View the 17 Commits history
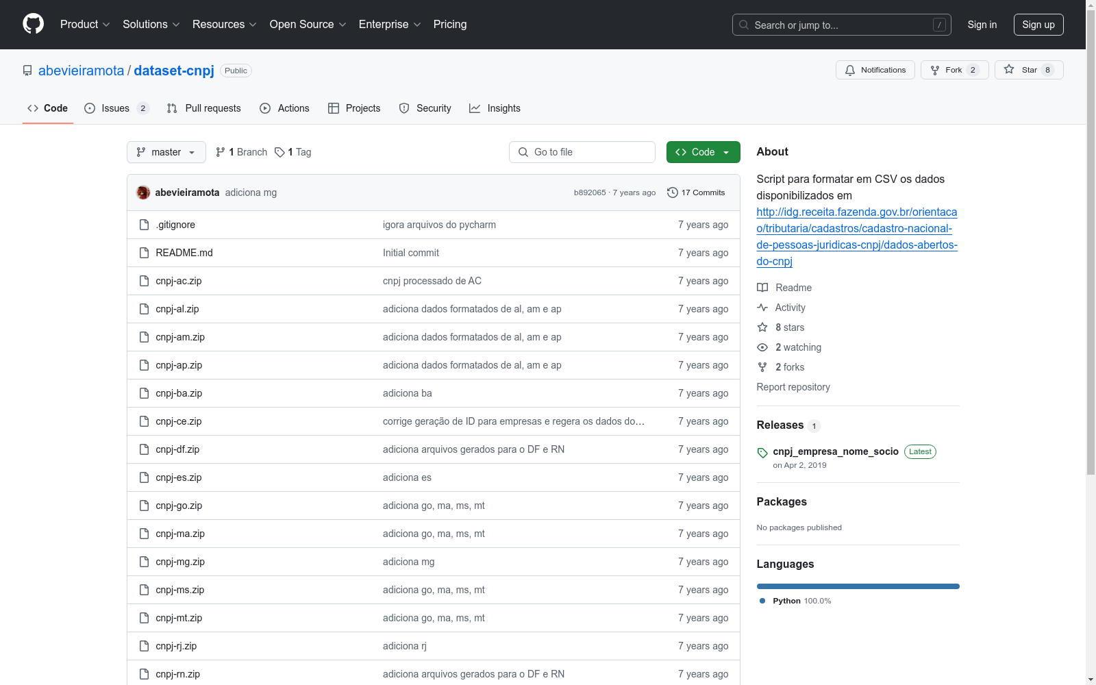The height and width of the screenshot is (685, 1096). [696, 192]
